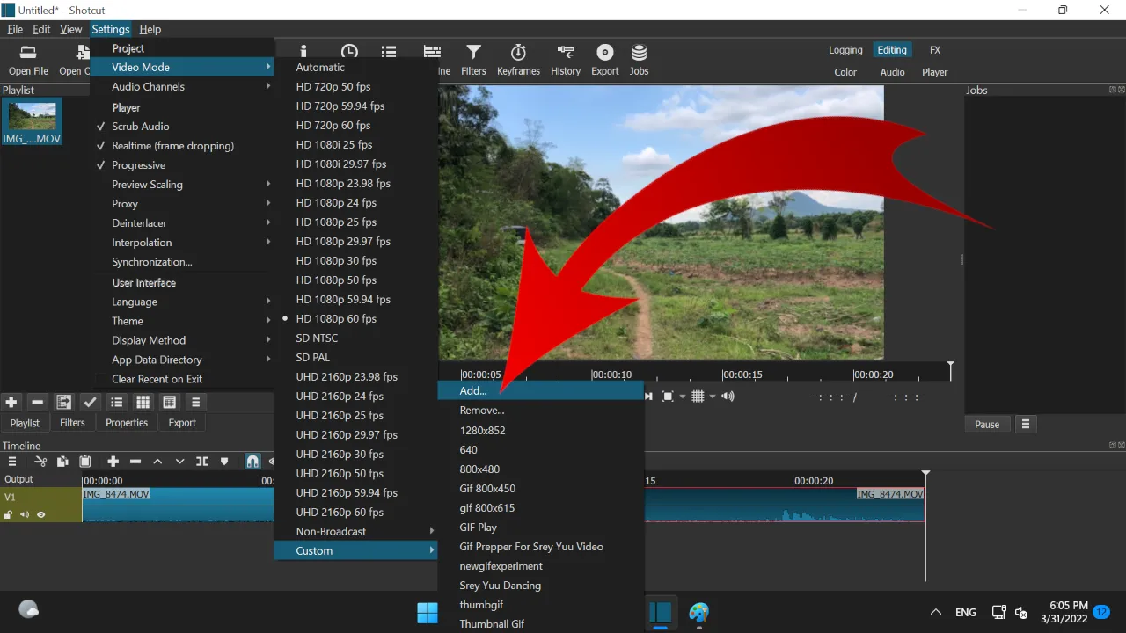Viewport: 1126px width, 633px height.
Task: Open the Paint app on taskbar
Action: point(699,611)
